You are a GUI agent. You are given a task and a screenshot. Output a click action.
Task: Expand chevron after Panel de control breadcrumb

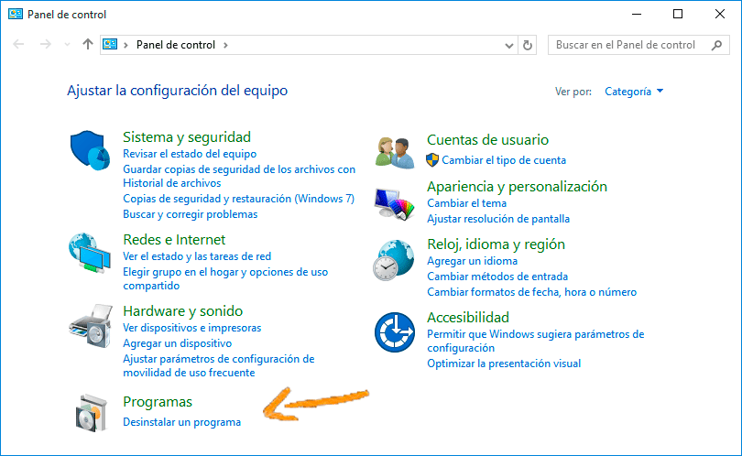click(x=225, y=45)
